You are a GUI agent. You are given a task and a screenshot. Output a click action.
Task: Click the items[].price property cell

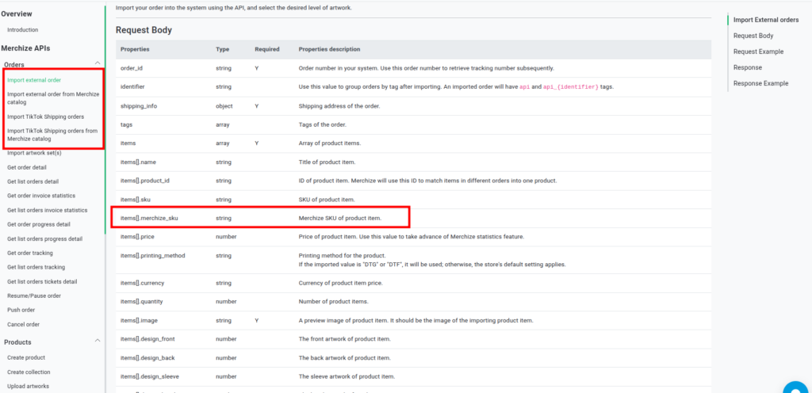pos(137,237)
